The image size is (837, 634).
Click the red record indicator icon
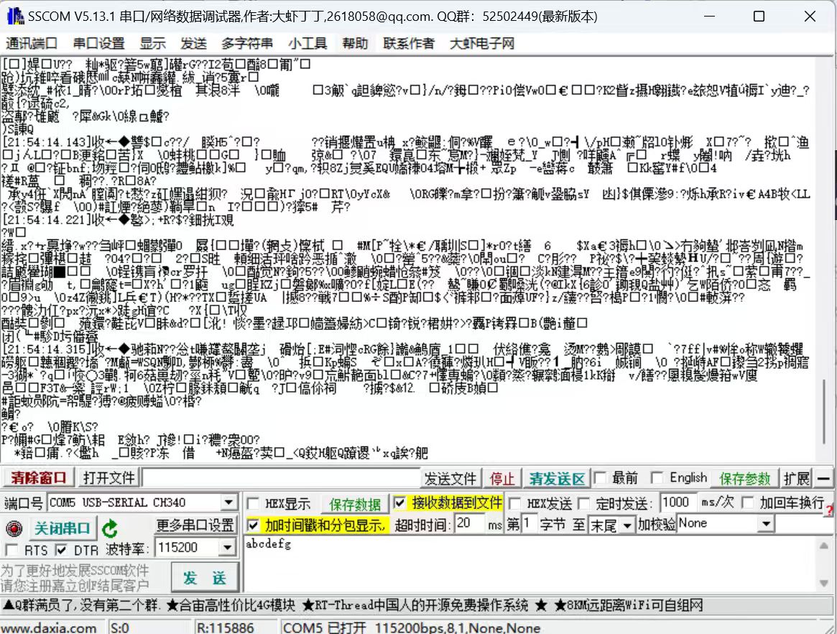coord(14,528)
